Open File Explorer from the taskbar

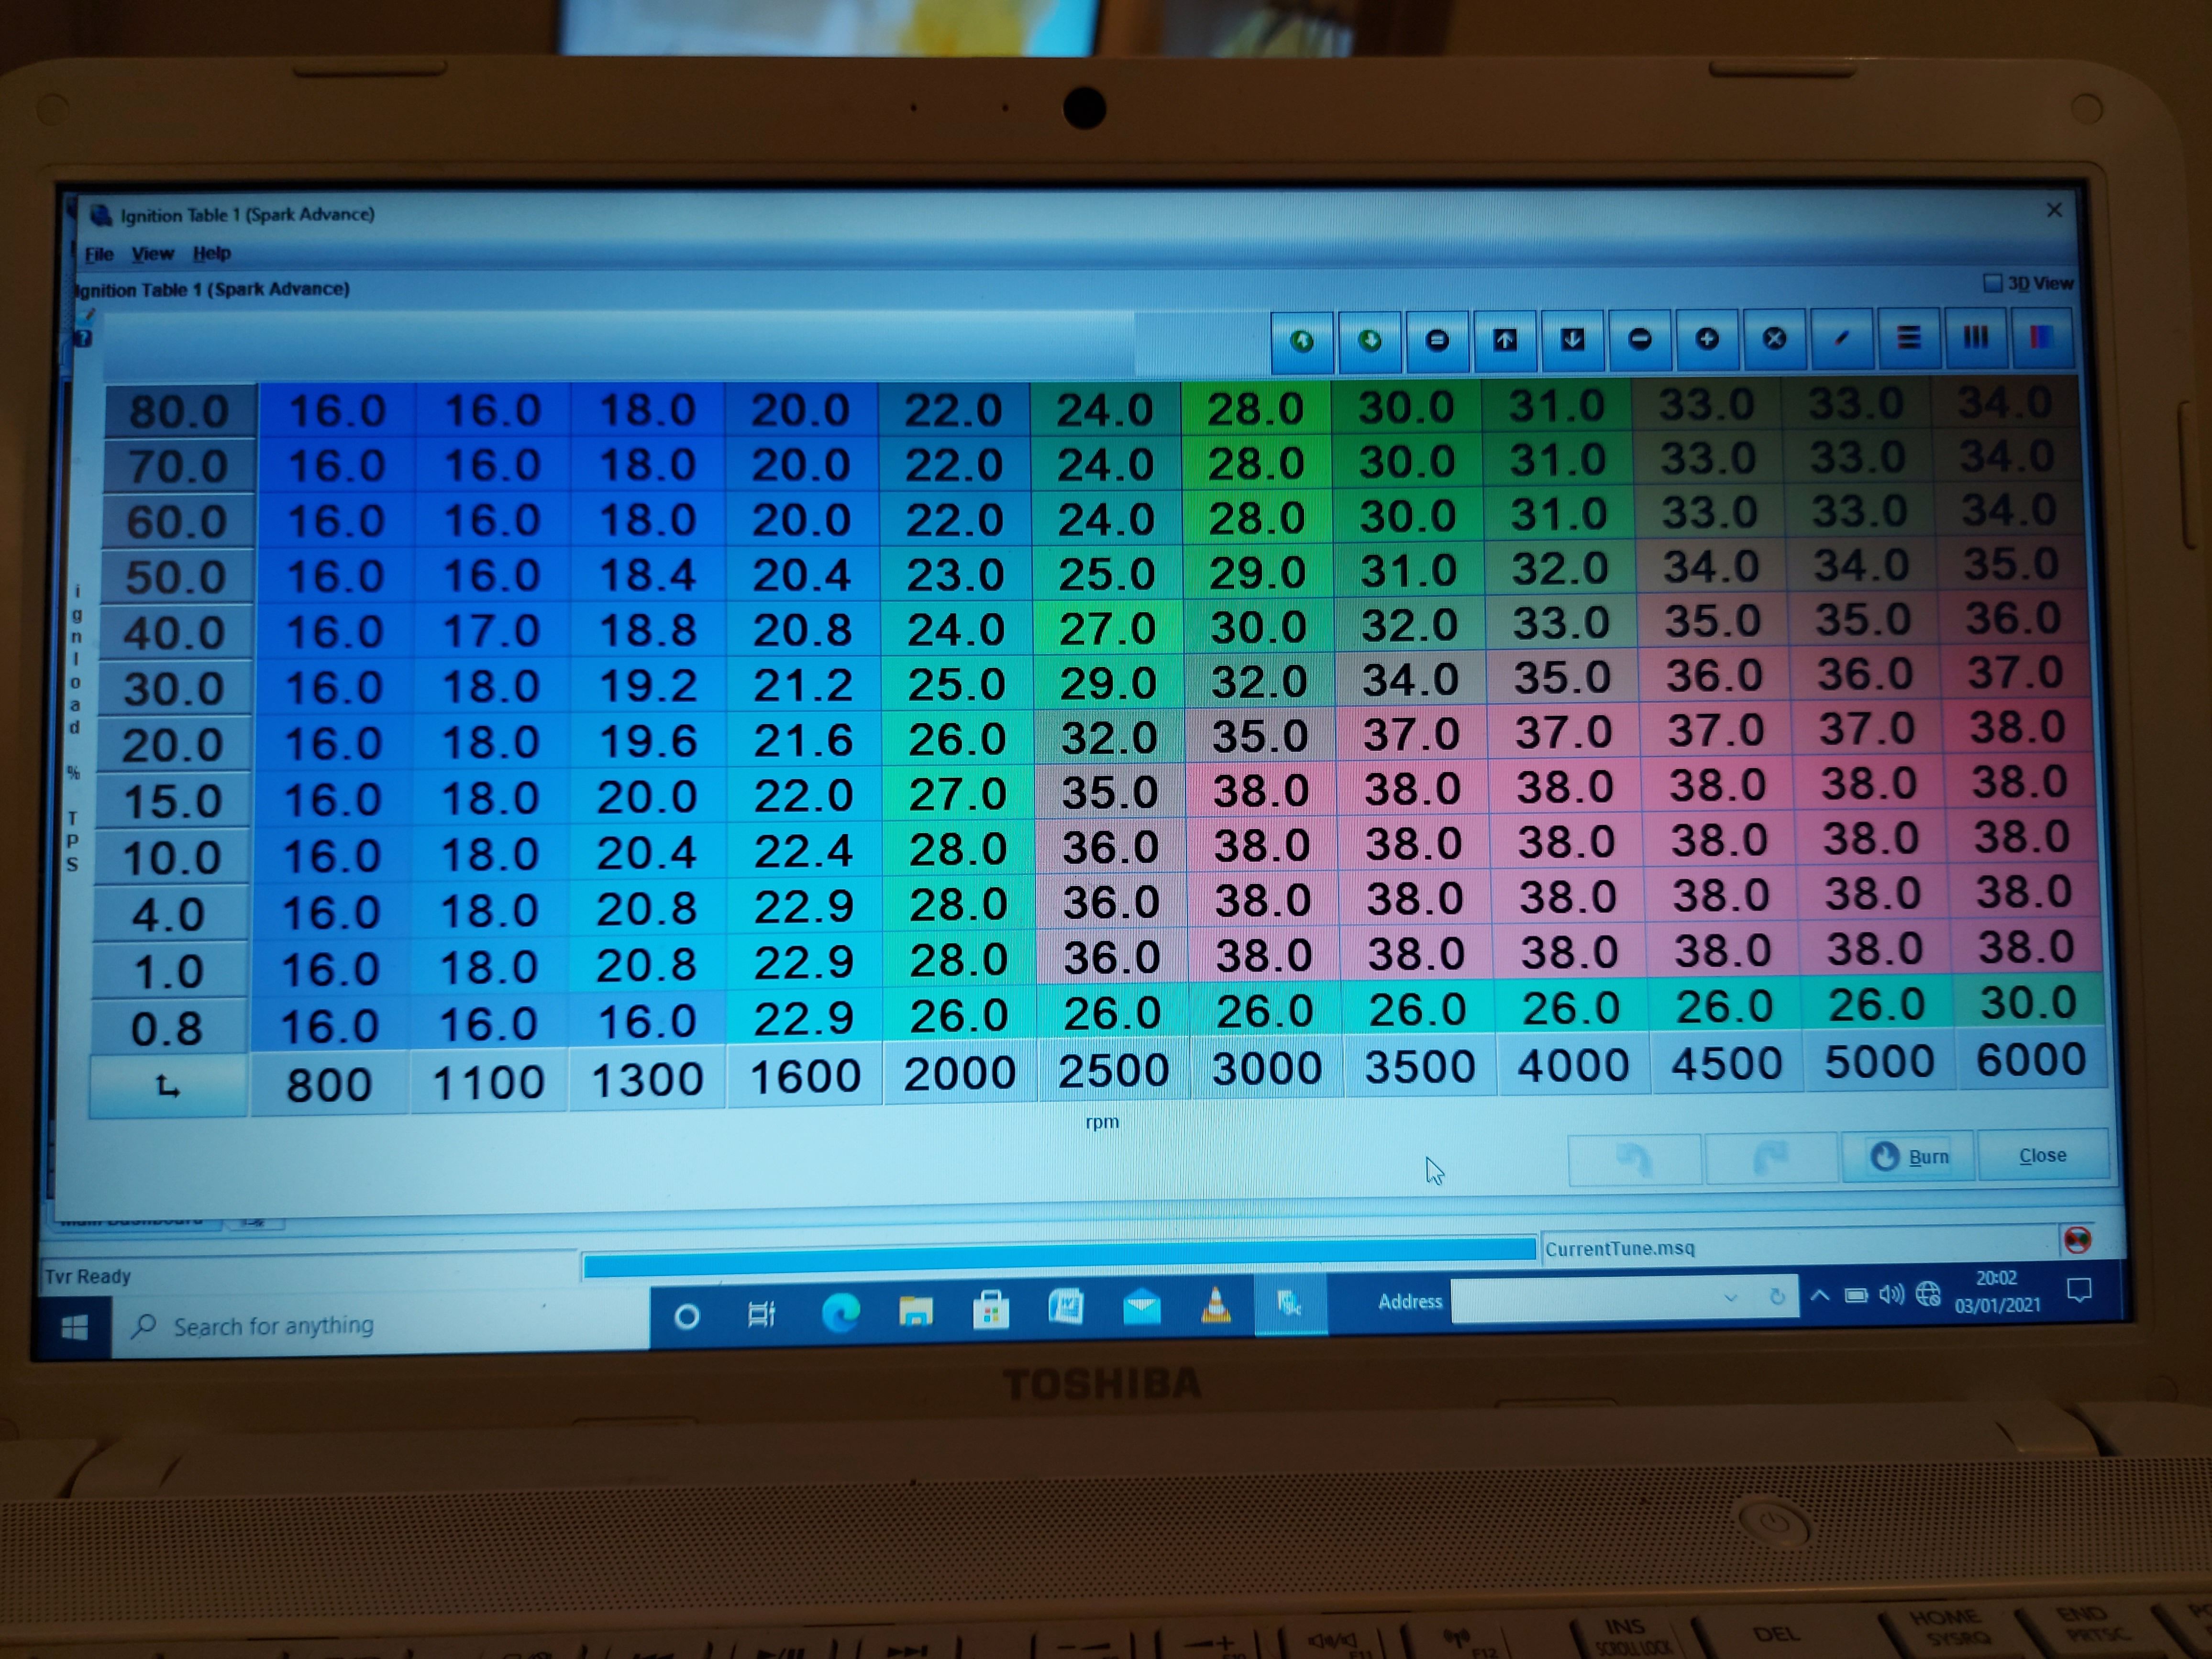pyautogui.click(x=915, y=1311)
